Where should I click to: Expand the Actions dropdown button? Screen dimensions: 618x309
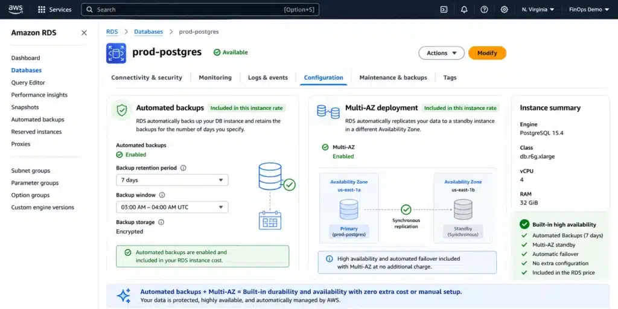[441, 53]
